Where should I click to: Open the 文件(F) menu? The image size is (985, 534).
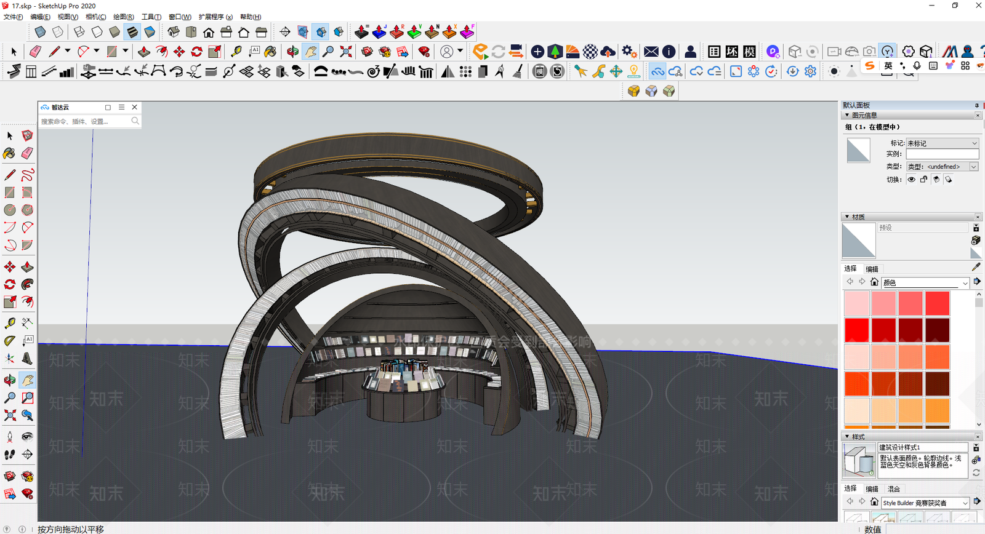tap(13, 17)
